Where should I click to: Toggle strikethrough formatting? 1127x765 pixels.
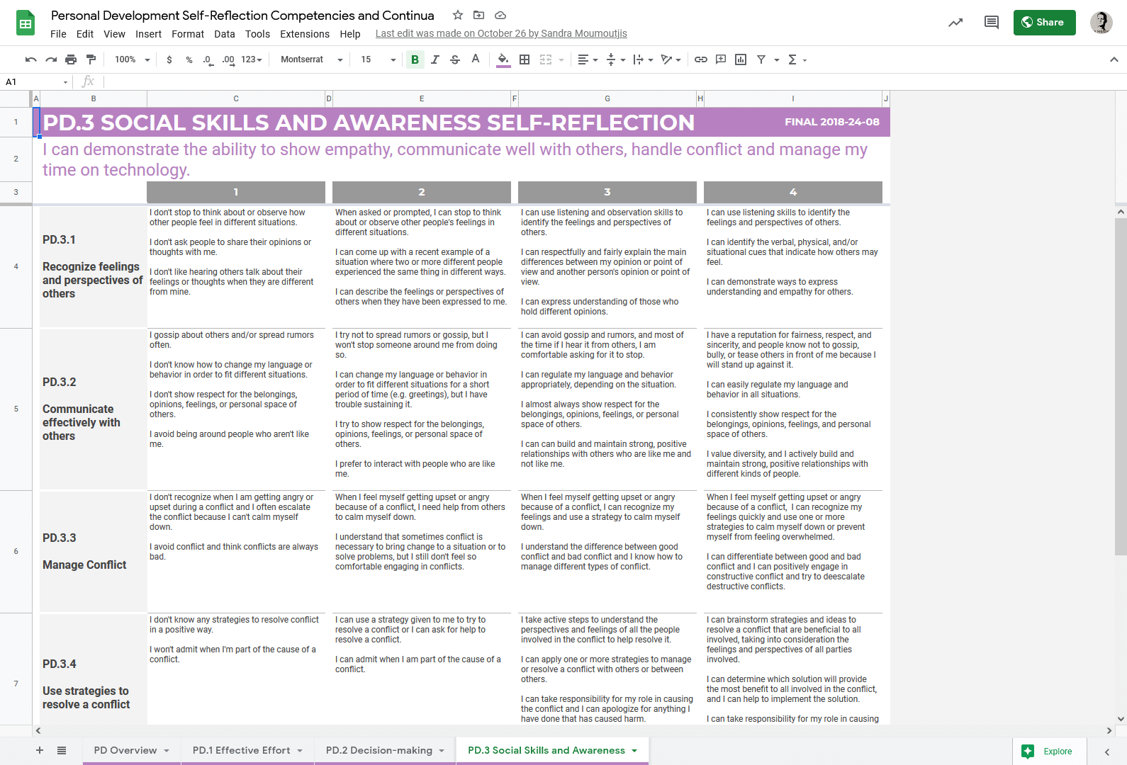coord(455,59)
